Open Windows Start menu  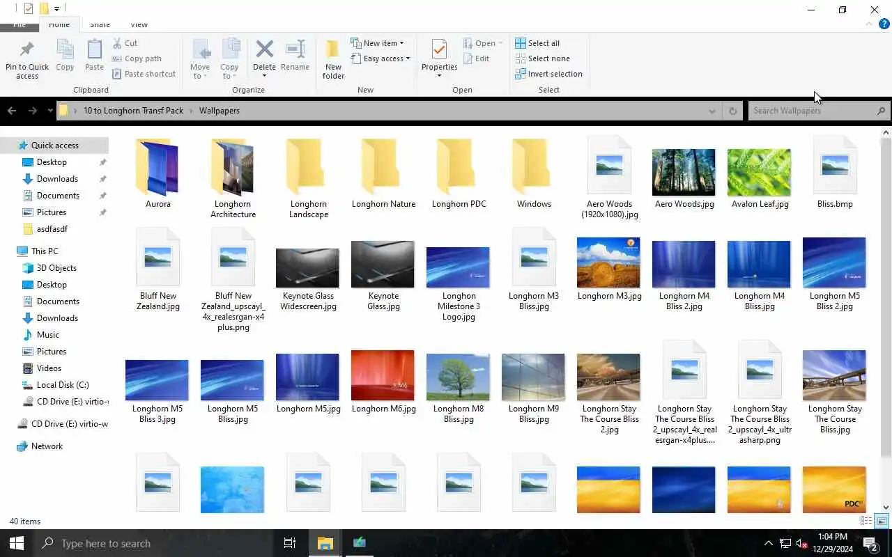click(x=17, y=543)
